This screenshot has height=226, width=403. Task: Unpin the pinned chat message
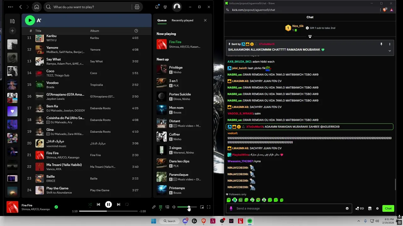tap(381, 44)
